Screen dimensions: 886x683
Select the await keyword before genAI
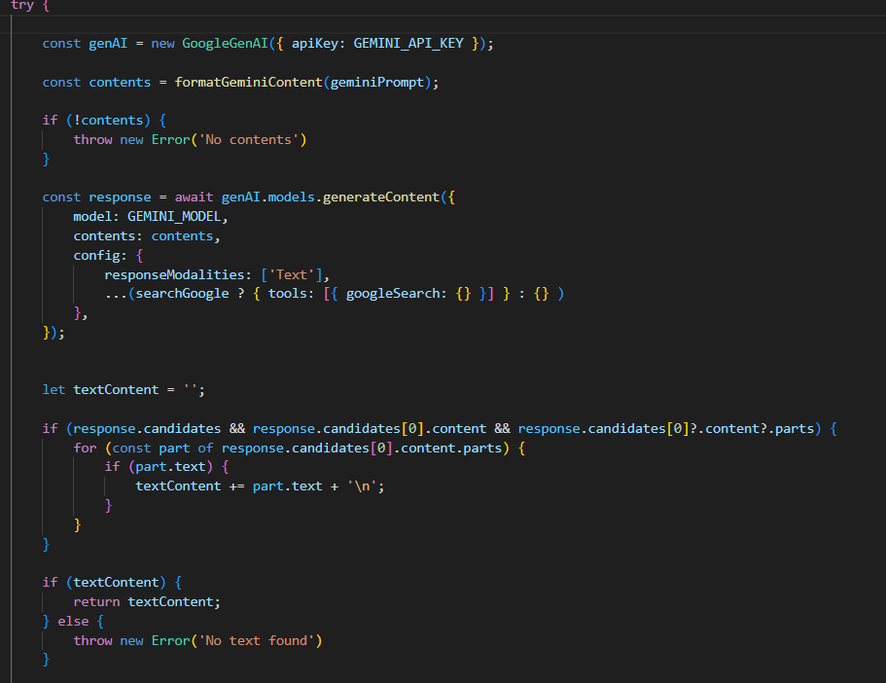[x=194, y=197]
